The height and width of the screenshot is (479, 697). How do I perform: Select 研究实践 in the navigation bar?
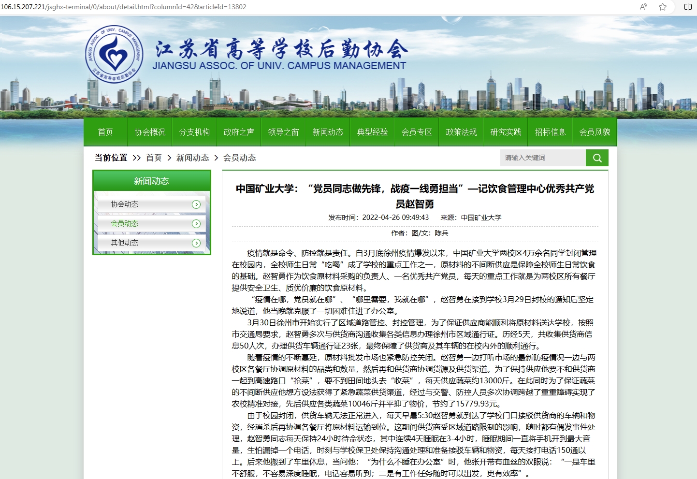point(506,132)
